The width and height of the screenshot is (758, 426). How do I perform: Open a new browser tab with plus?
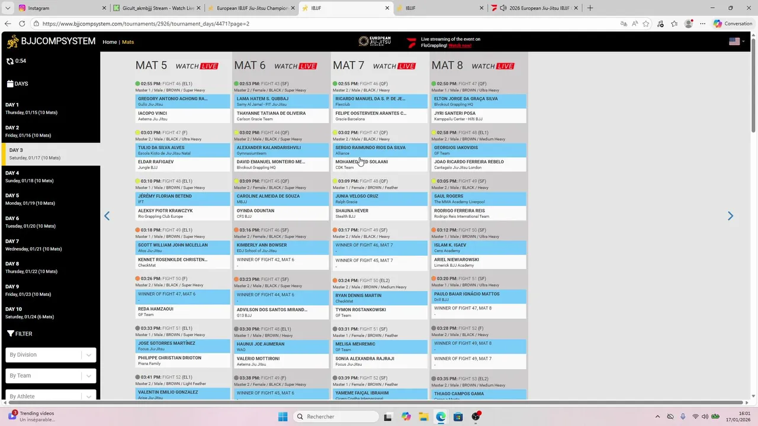590,8
